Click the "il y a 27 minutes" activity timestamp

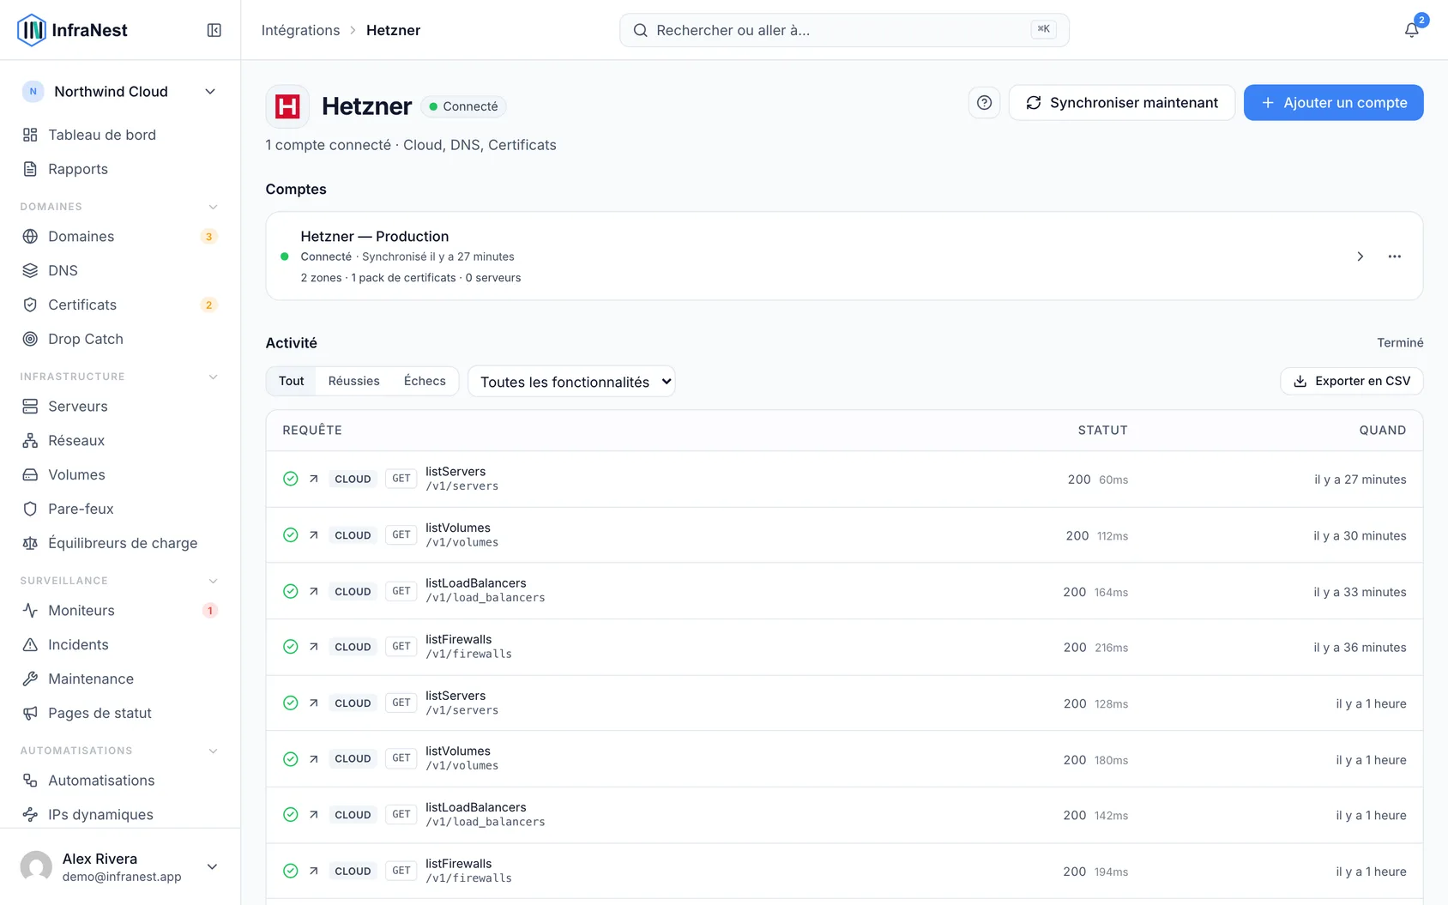point(1361,480)
